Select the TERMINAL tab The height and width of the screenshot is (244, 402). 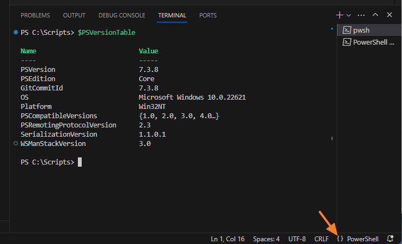click(172, 15)
